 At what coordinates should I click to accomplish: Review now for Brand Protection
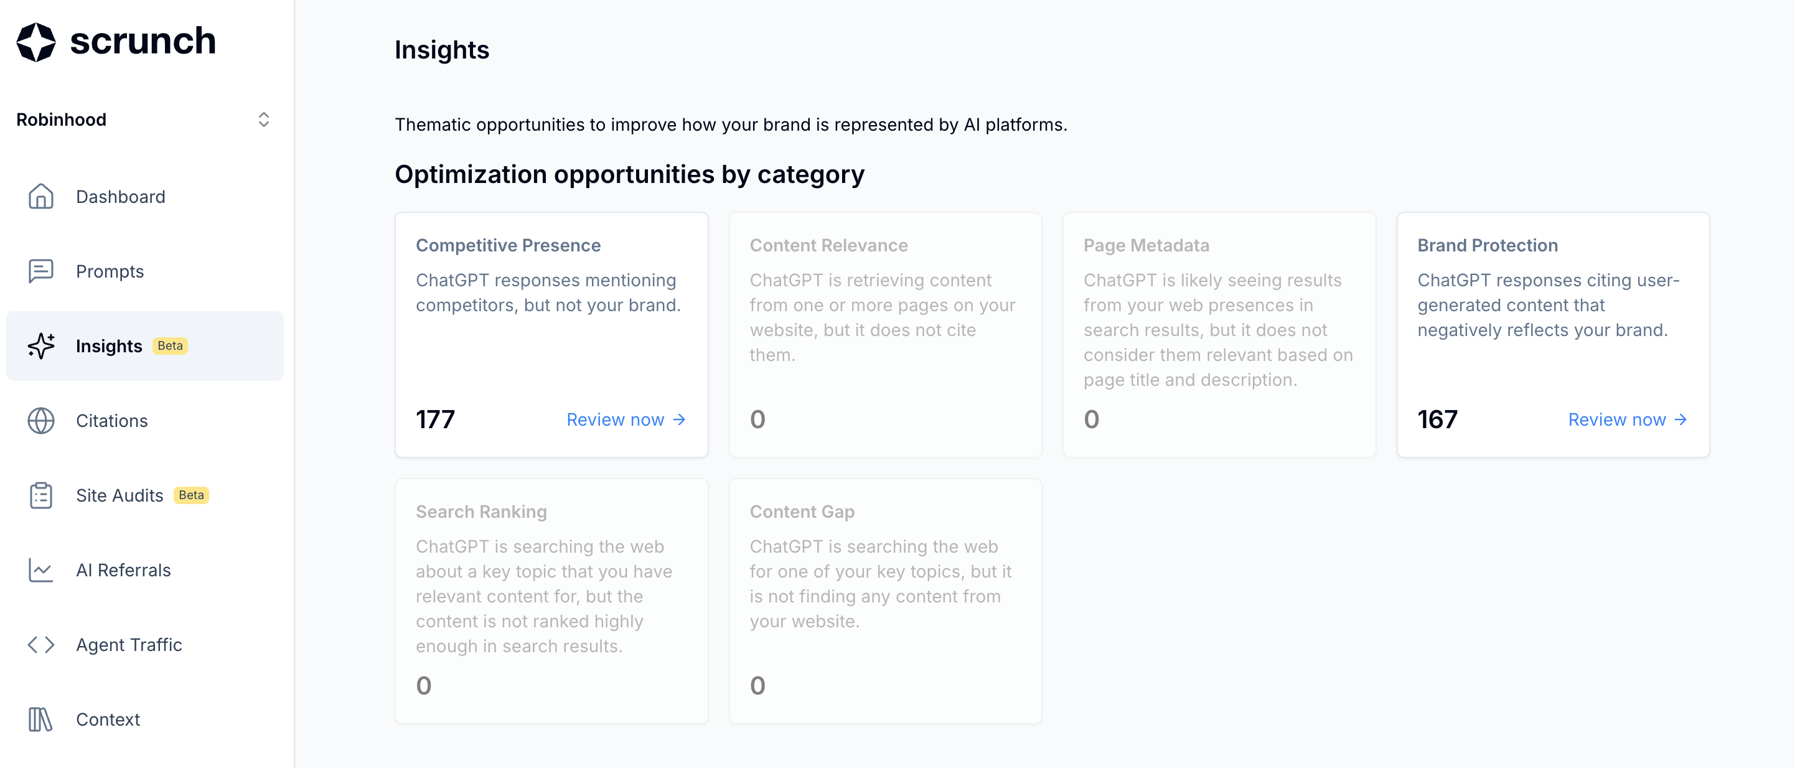pos(1626,419)
